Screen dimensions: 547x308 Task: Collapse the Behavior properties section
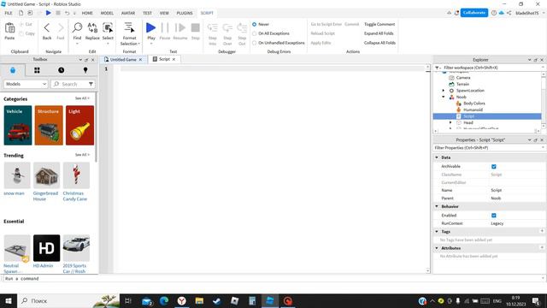pyautogui.click(x=437, y=206)
